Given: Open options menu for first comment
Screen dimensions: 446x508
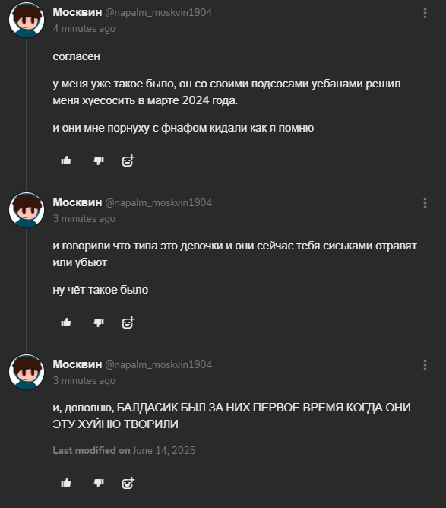Looking at the screenshot, I should click(x=425, y=13).
